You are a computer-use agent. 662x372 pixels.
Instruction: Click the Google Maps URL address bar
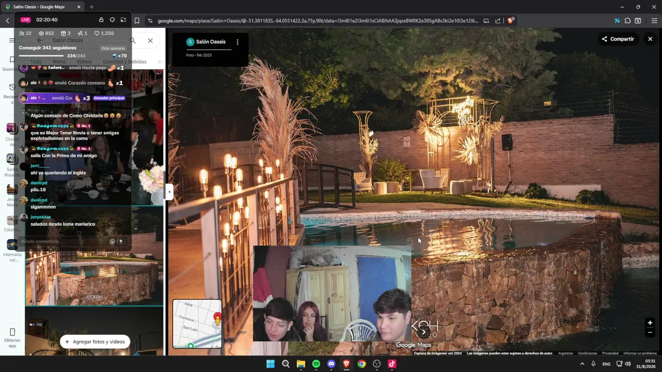click(x=318, y=21)
